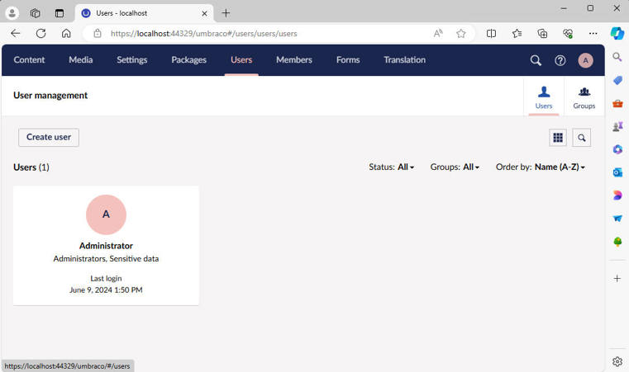Viewport: 629px width, 372px height.
Task: Click the Create user button
Action: click(x=49, y=138)
